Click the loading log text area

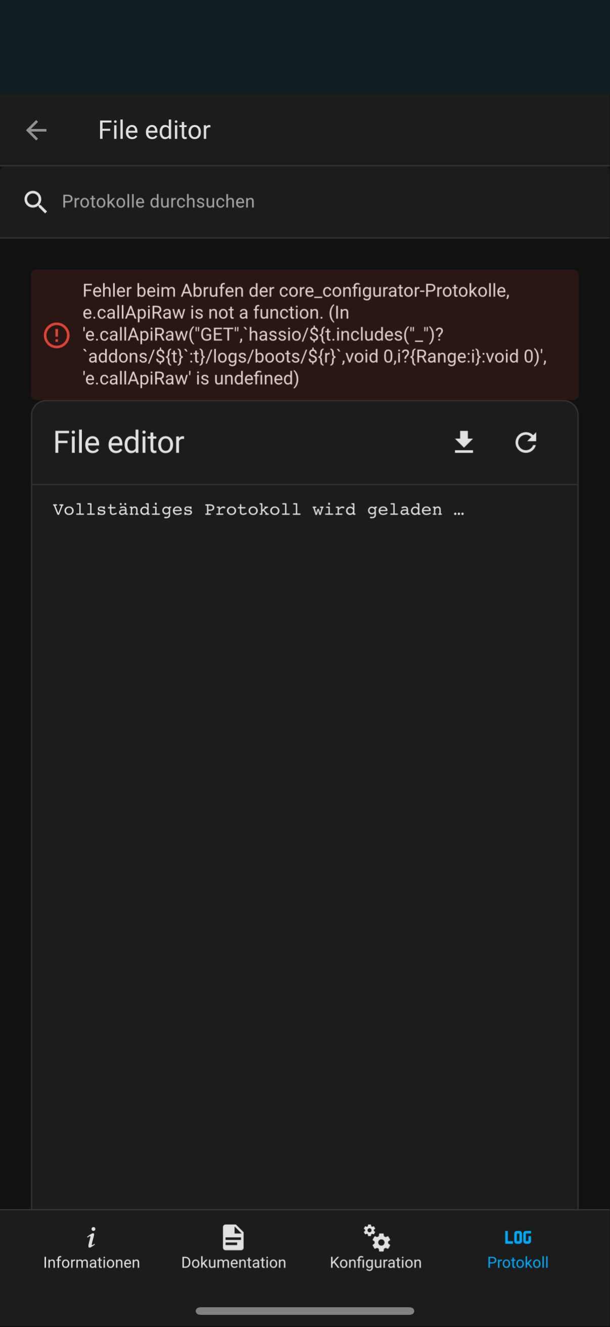click(x=257, y=509)
